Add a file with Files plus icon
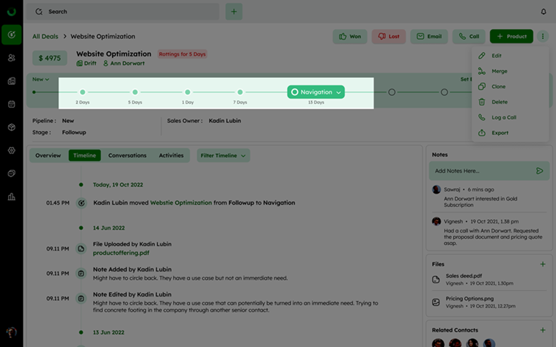Viewport: 556px width, 347px height. coord(543,264)
